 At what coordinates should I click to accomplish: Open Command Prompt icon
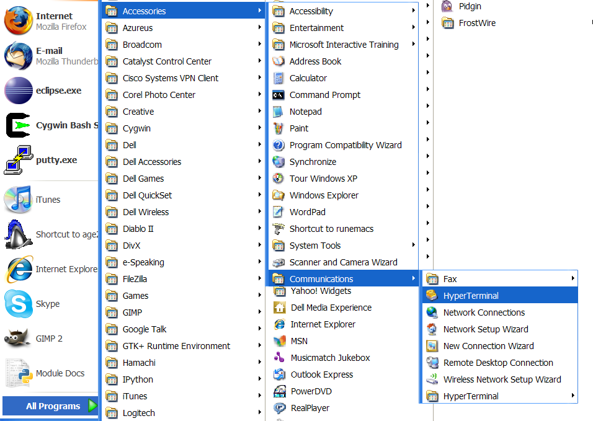point(279,95)
